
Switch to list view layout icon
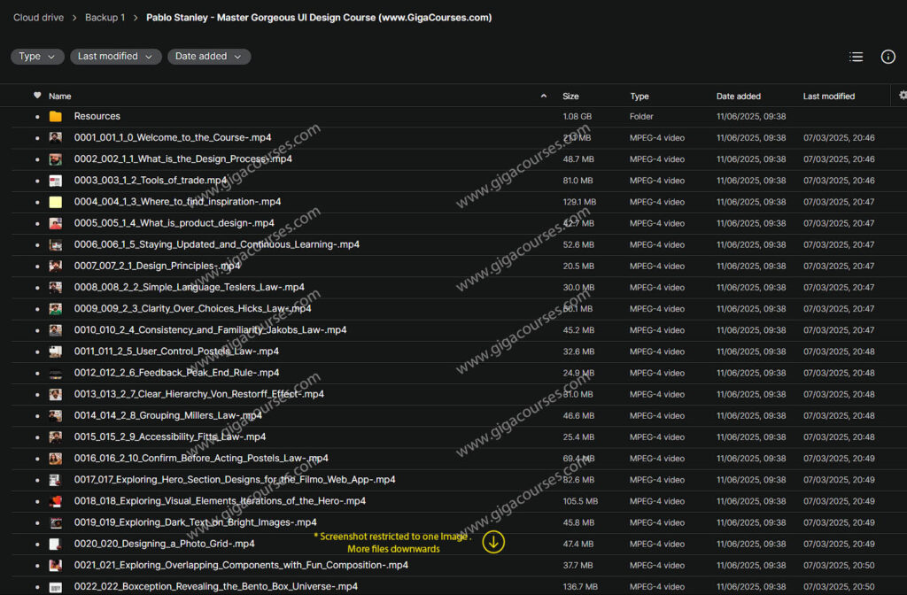[856, 57]
